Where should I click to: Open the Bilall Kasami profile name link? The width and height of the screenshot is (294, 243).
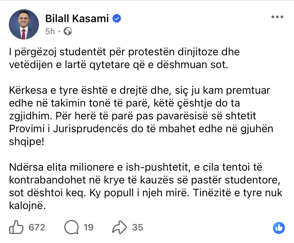tap(77, 18)
